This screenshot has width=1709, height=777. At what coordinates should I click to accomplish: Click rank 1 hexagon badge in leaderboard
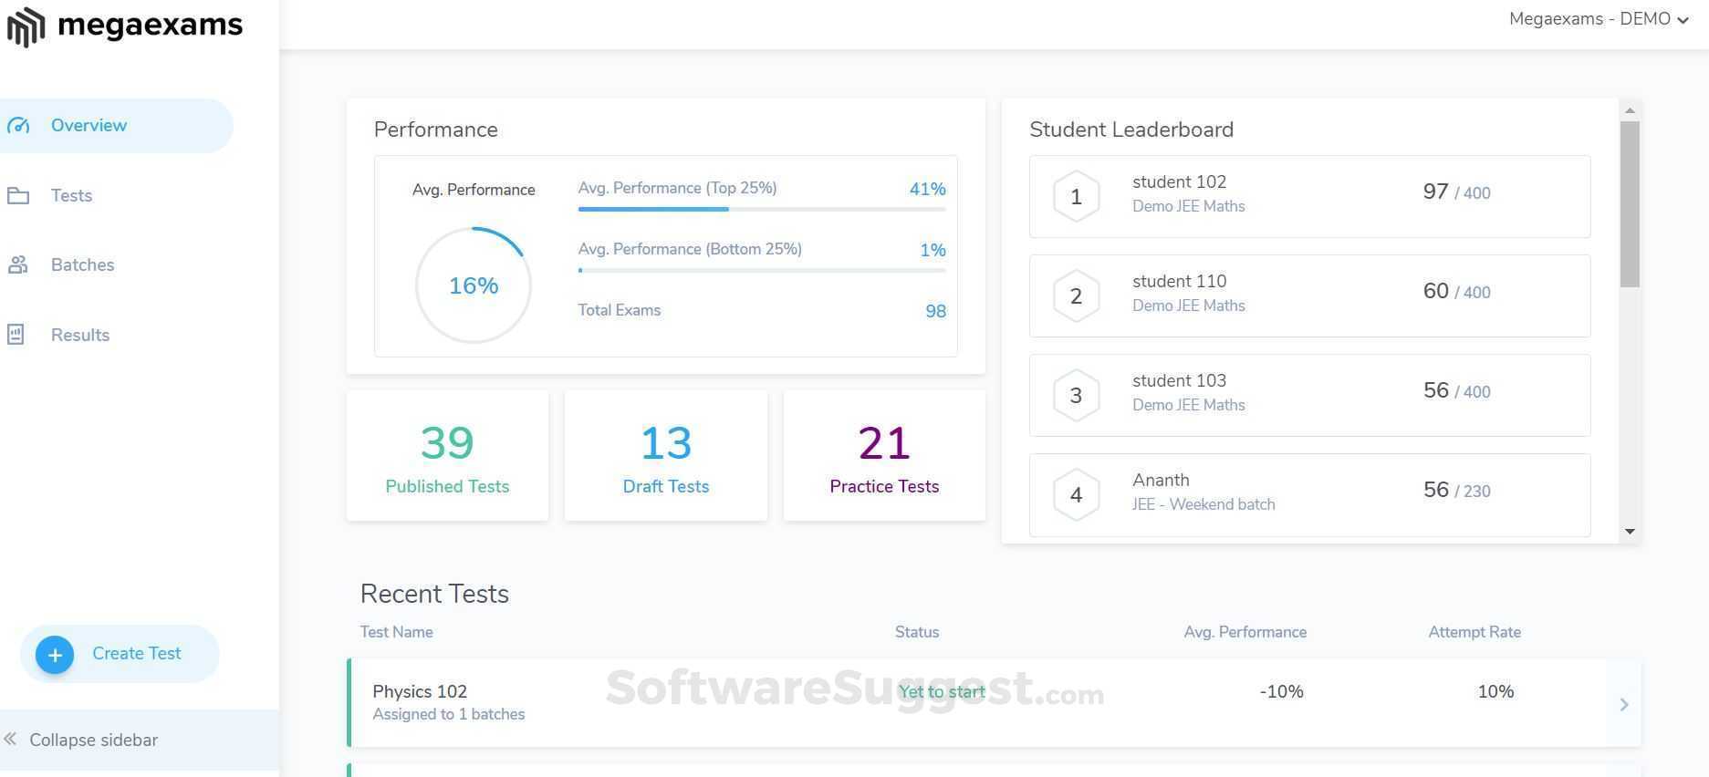click(x=1076, y=196)
